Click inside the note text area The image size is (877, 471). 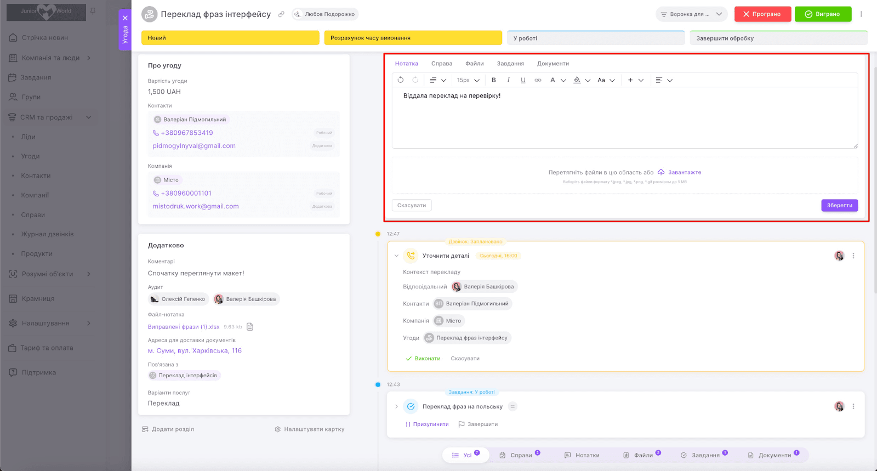coord(625,117)
